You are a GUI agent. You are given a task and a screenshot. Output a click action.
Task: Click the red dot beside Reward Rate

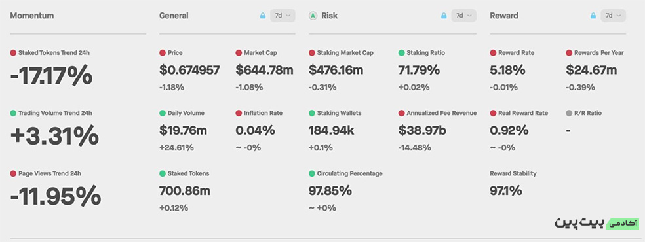point(493,53)
